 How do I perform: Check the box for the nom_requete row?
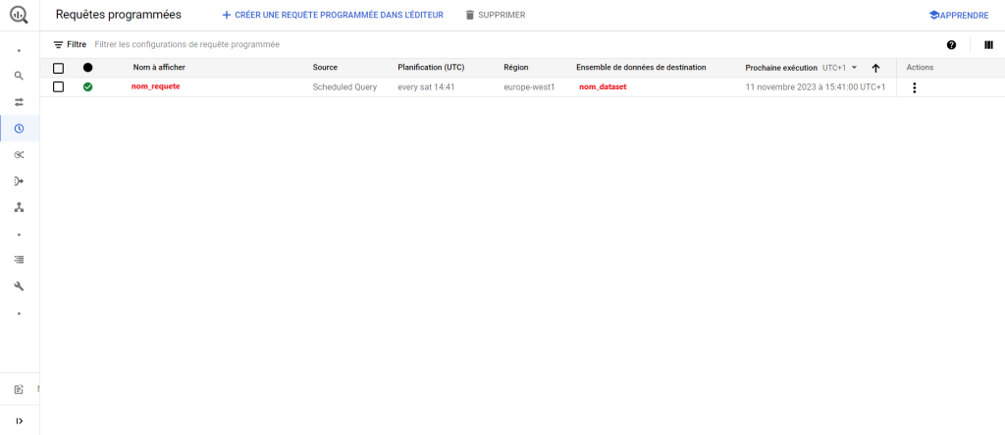click(x=58, y=87)
